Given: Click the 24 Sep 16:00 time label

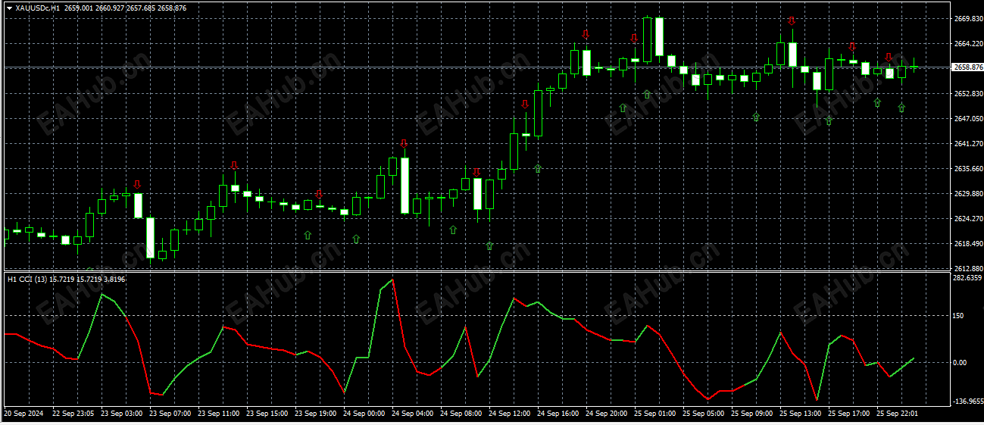Looking at the screenshot, I should (x=558, y=414).
